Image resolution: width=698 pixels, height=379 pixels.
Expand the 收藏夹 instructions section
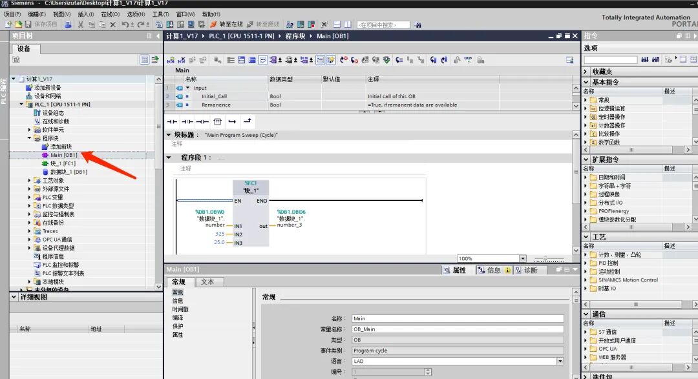click(x=586, y=72)
